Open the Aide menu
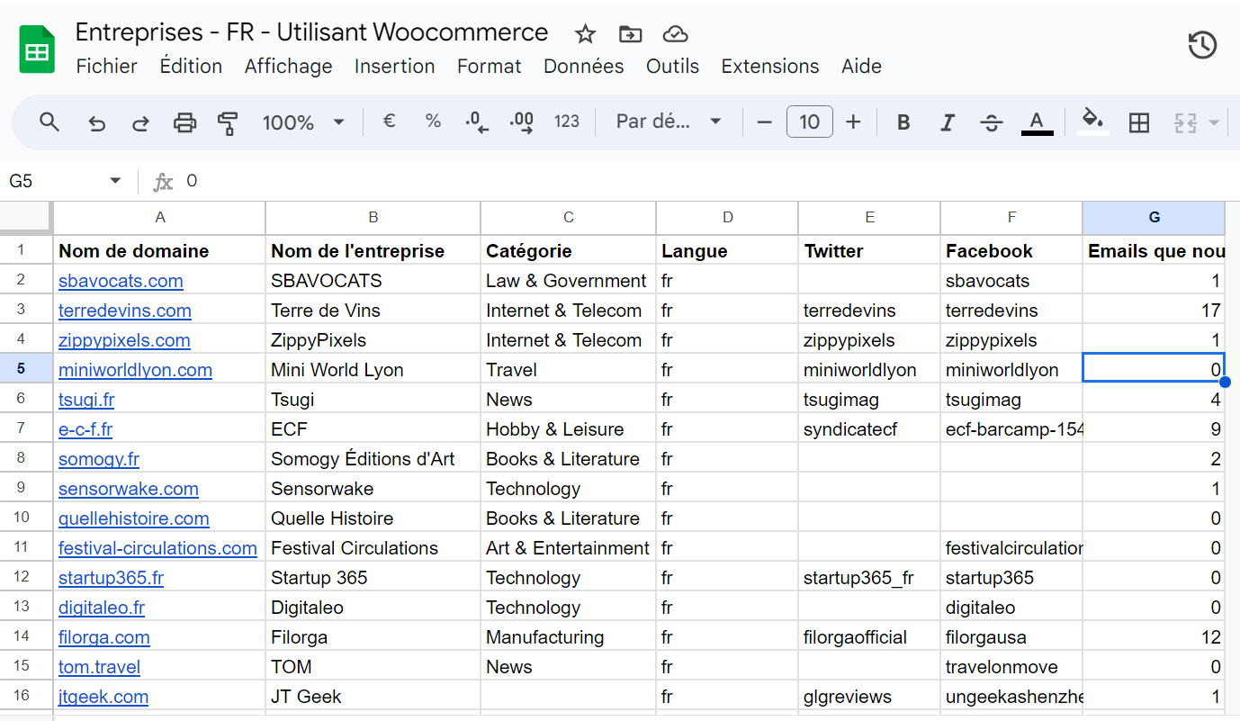Screen dimensions: 1240x721 tap(861, 66)
